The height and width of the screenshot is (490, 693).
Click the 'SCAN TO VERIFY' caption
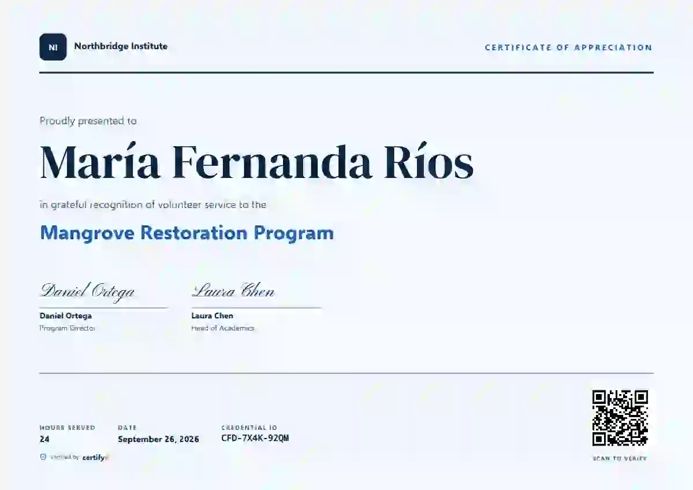click(620, 459)
